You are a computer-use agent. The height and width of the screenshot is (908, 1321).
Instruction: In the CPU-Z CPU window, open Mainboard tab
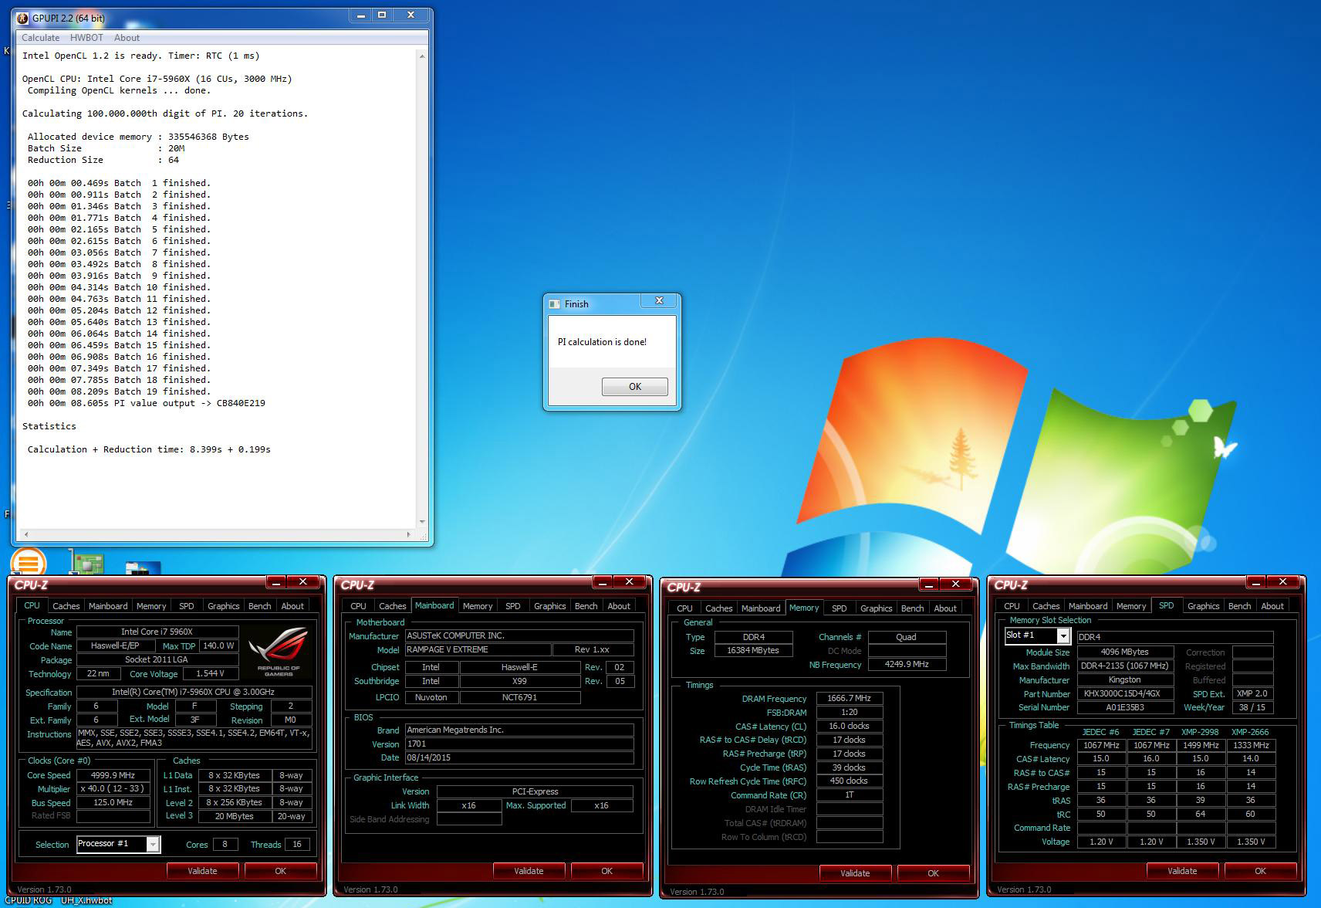click(108, 606)
